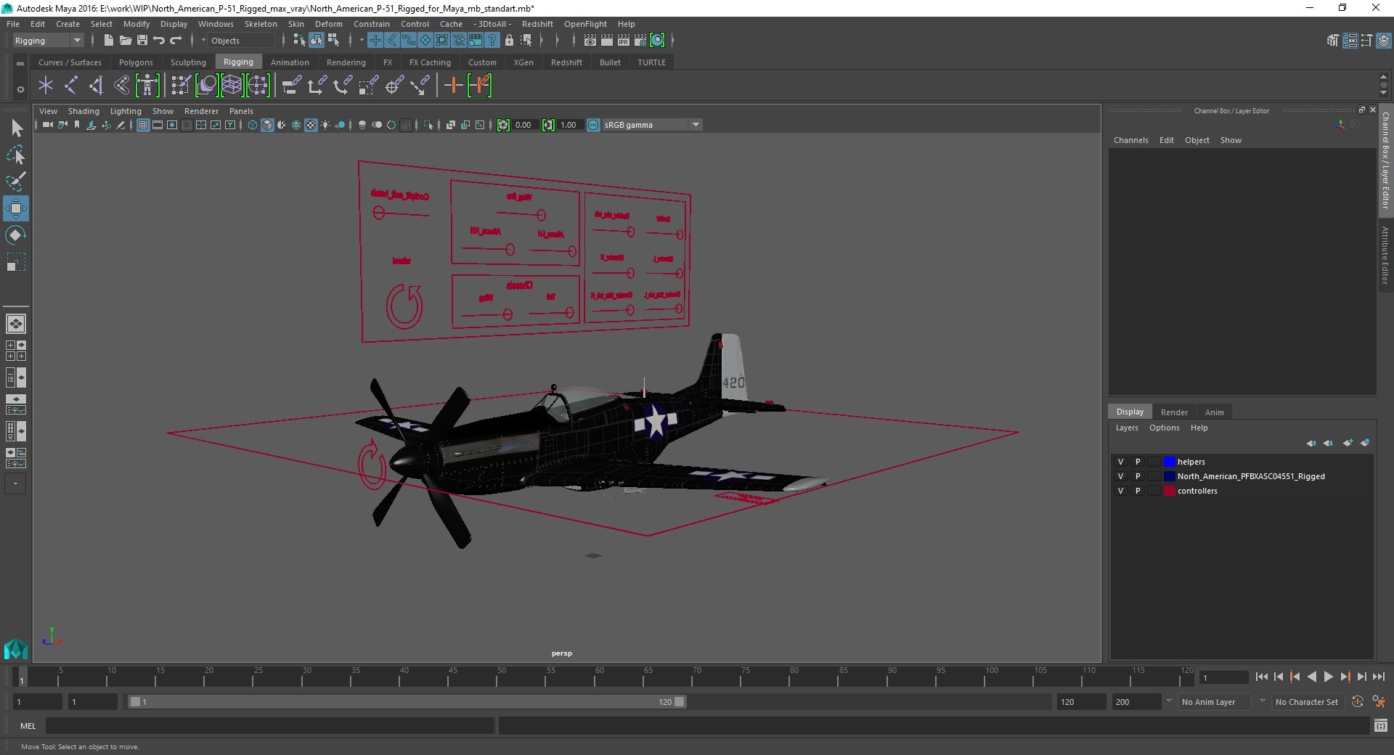
Task: Open the Skeleton menu
Action: pos(261,24)
